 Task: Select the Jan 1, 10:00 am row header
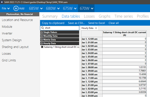click(92, 74)
